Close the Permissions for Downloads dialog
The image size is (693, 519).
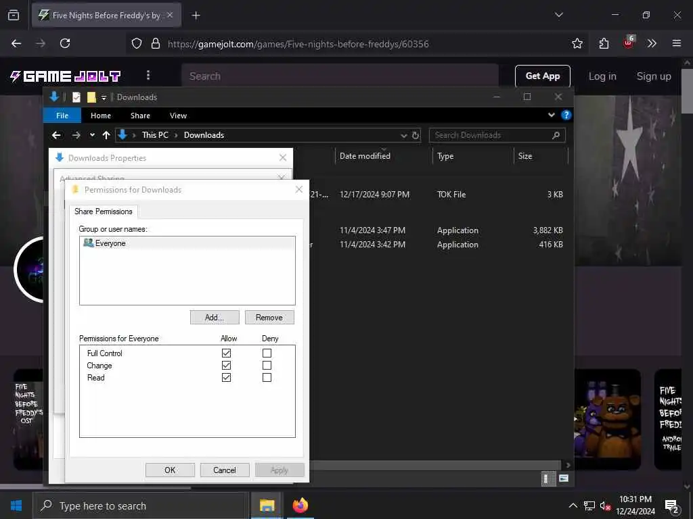298,189
